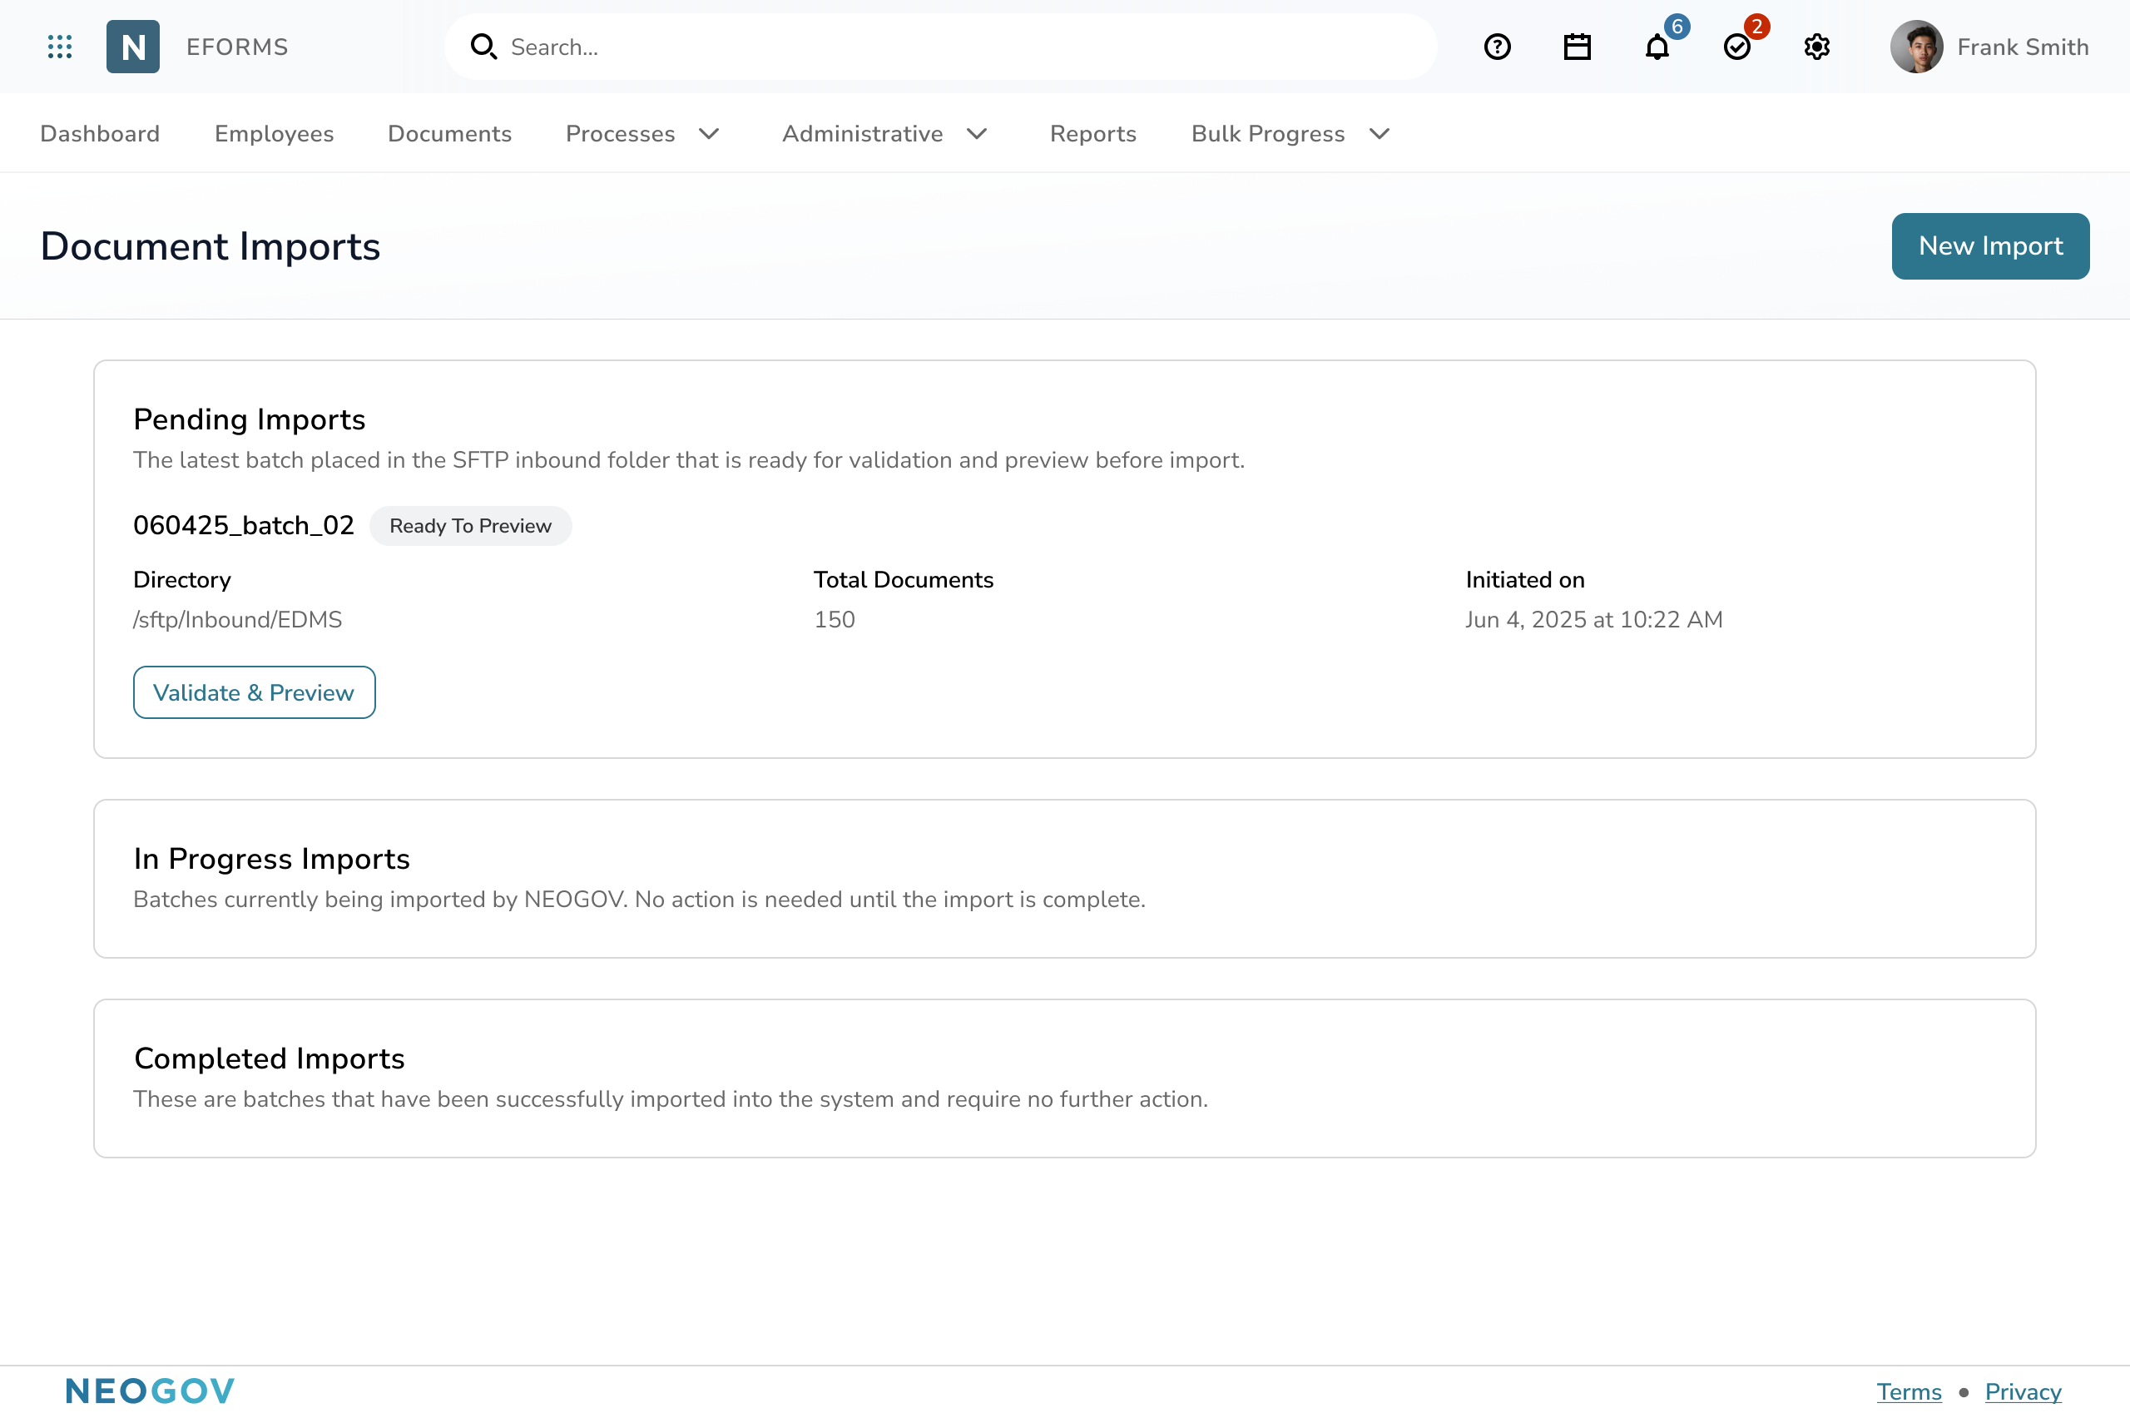Go to the Dashboard tab
2130x1418 pixels.
(x=100, y=133)
